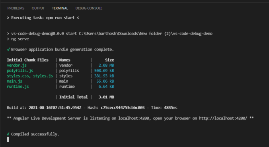This screenshot has height=147, width=269.
Task: Click the build hash c75cecc9f4753cbbc003
Action: click(123, 108)
